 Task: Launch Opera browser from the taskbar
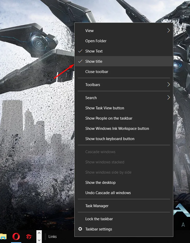pos(16,237)
